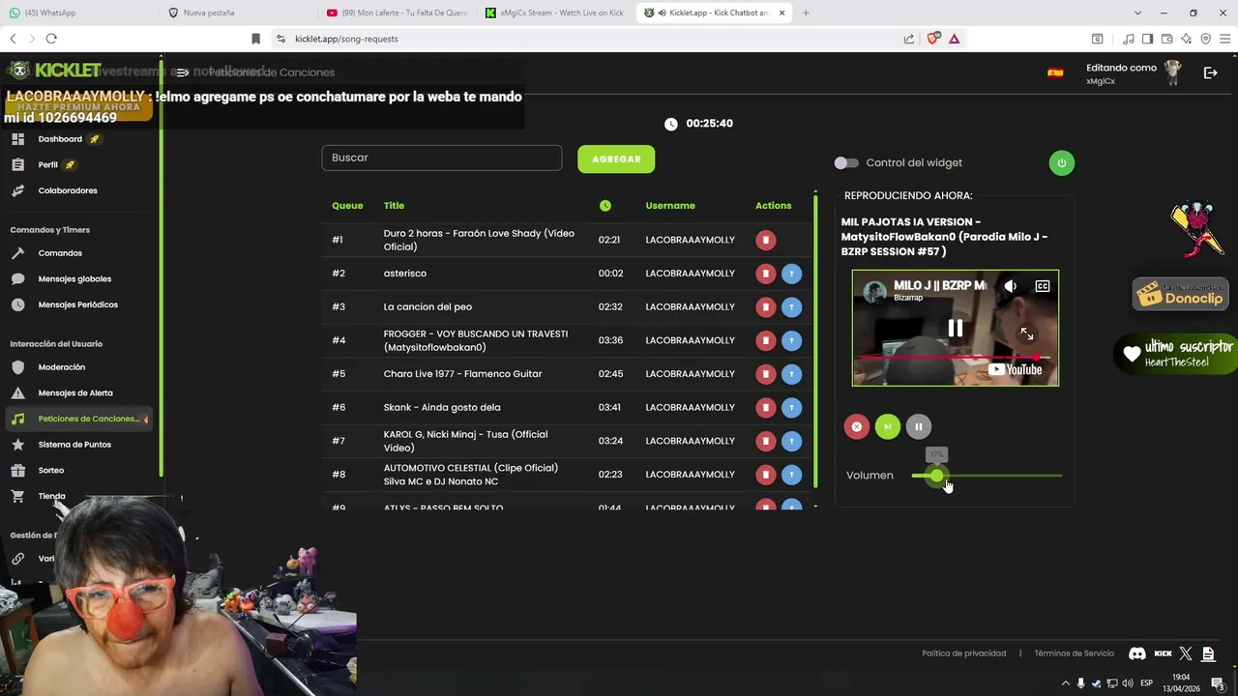The image size is (1238, 696).
Task: Change language via Spain flag
Action: coord(1055,72)
